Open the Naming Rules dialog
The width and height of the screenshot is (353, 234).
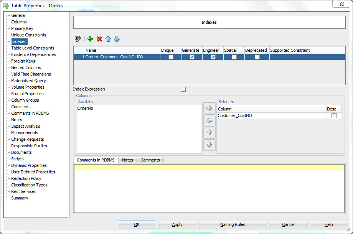(x=233, y=225)
